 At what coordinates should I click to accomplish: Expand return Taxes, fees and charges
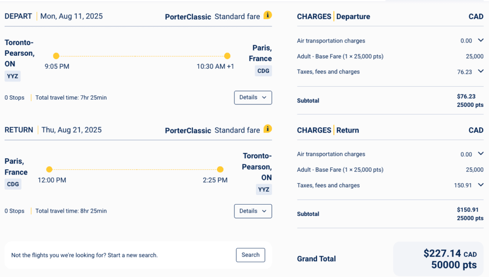(x=480, y=185)
